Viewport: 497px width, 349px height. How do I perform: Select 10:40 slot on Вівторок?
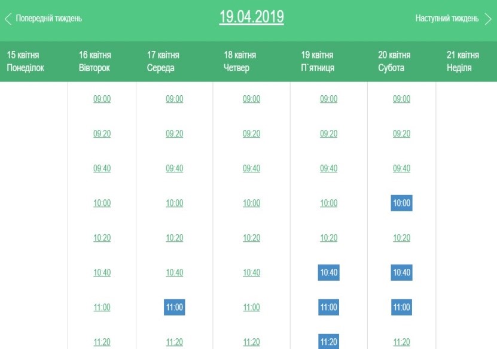pyautogui.click(x=102, y=272)
